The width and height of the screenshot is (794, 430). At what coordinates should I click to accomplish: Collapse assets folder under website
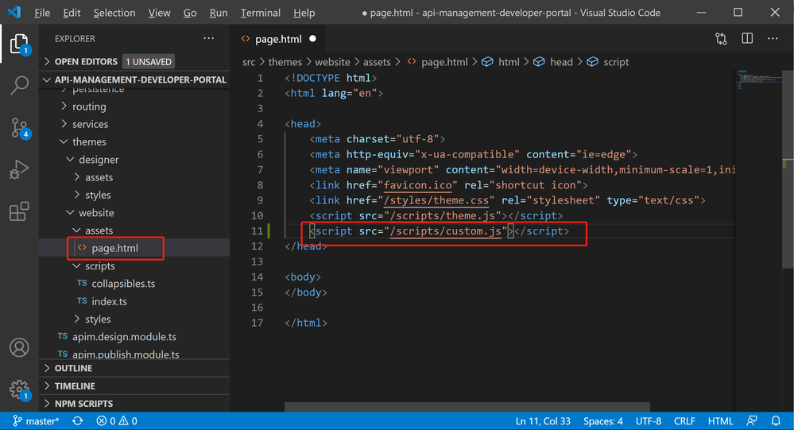(134, 230)
